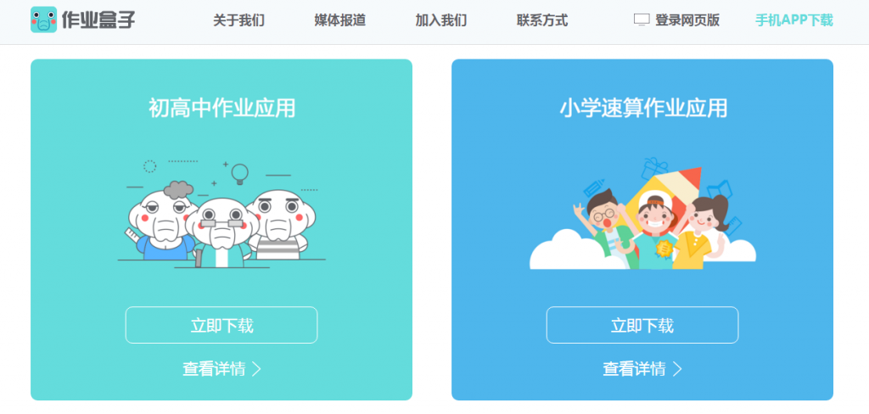
Task: Click the chevron arrow after right 查看详情
Action: click(676, 368)
